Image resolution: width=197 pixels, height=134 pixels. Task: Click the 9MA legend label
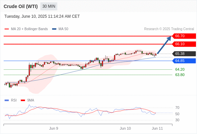tap(31, 100)
